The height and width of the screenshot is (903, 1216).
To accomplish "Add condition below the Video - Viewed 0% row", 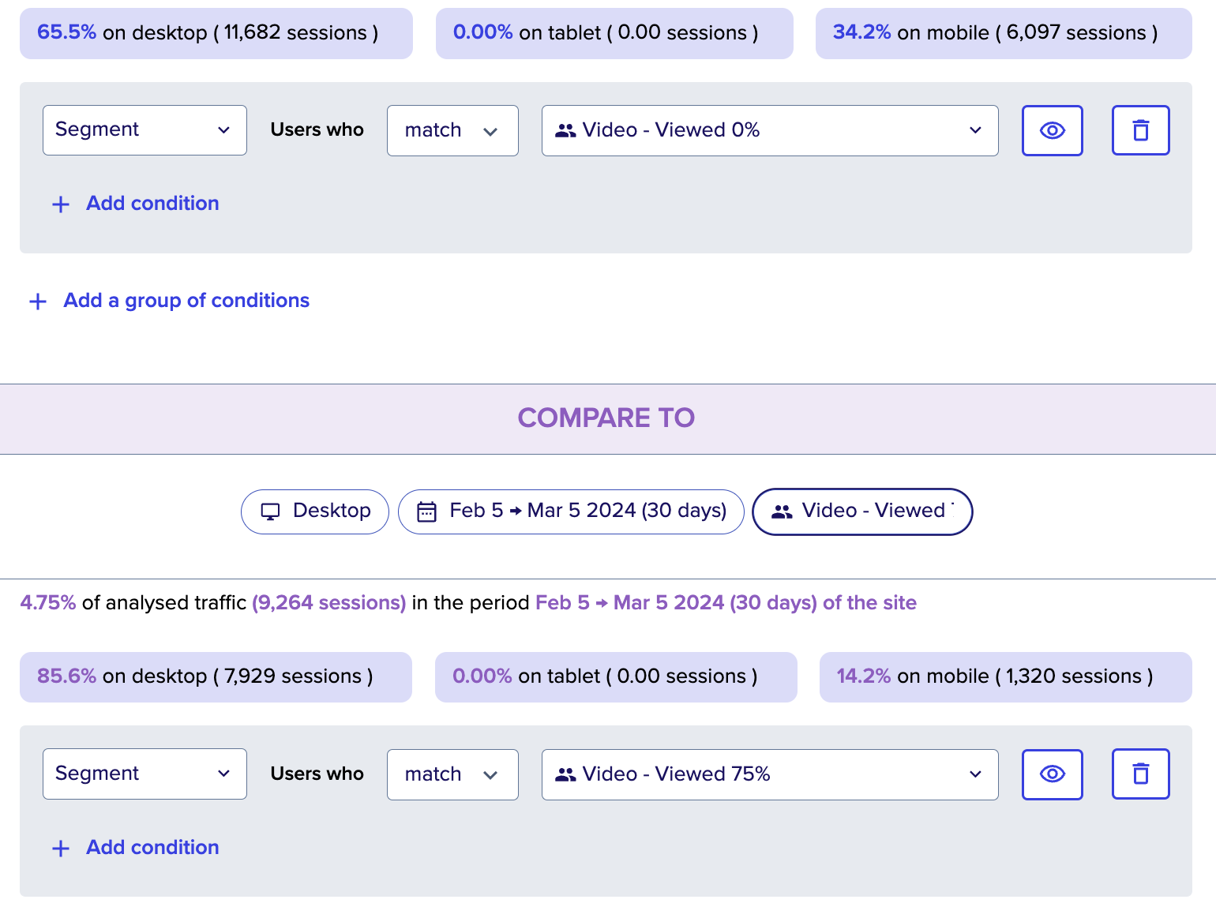I will click(x=136, y=204).
